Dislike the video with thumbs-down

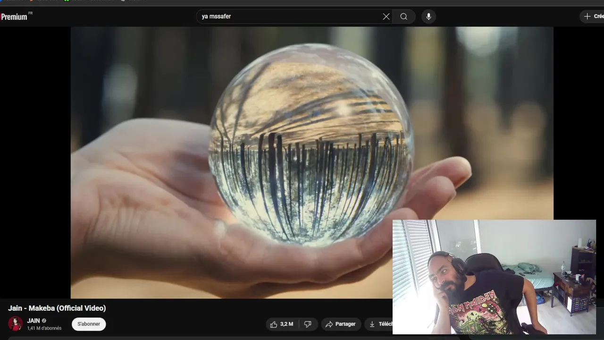tap(308, 324)
